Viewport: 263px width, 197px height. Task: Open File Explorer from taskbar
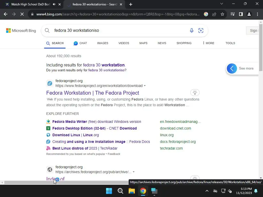[x=132, y=191]
